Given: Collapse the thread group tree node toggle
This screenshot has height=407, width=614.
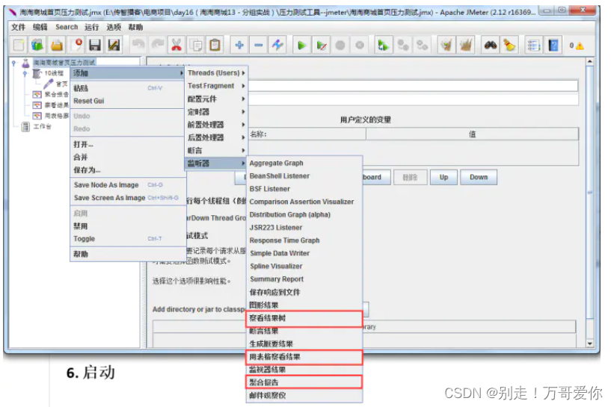Looking at the screenshot, I should click(25, 73).
